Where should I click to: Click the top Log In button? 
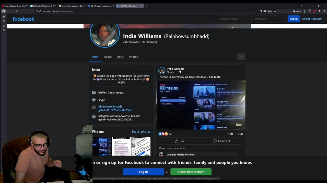click(294, 19)
